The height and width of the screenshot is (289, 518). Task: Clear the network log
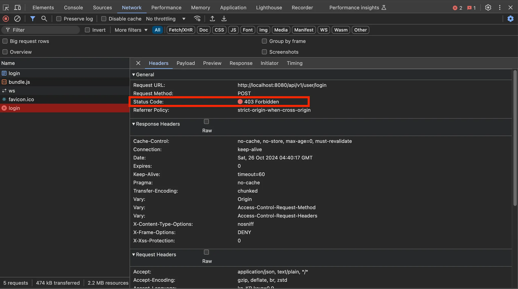[17, 19]
